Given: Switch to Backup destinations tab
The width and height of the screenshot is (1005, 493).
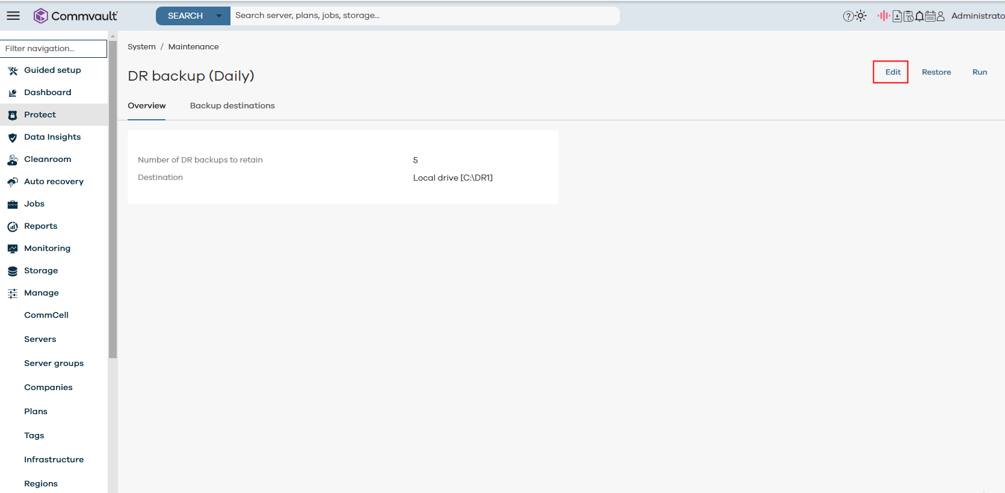Looking at the screenshot, I should (232, 105).
